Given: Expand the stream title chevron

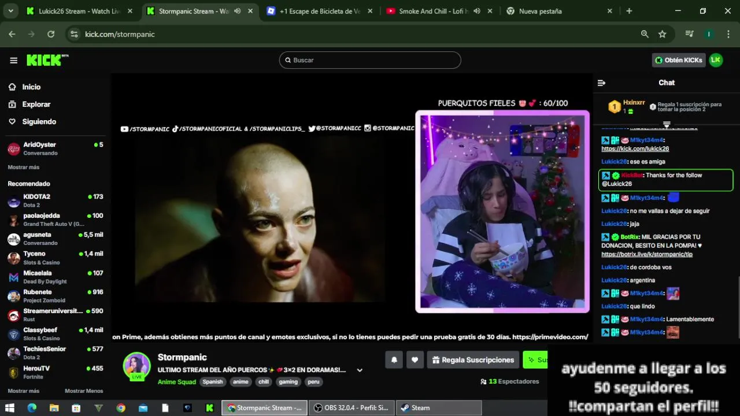Looking at the screenshot, I should [360, 370].
